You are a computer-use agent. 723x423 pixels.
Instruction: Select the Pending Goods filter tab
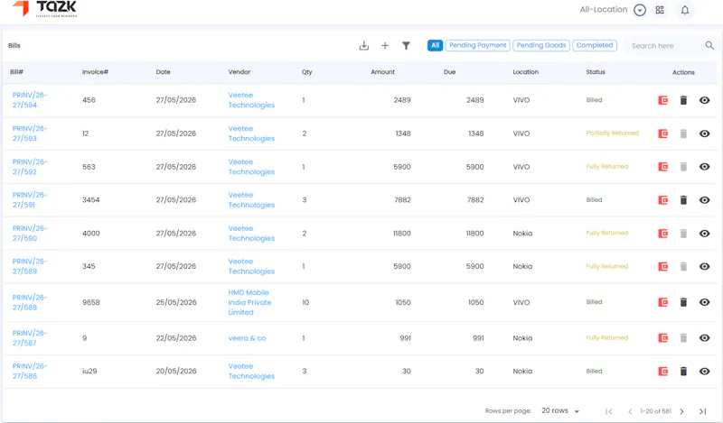541,45
